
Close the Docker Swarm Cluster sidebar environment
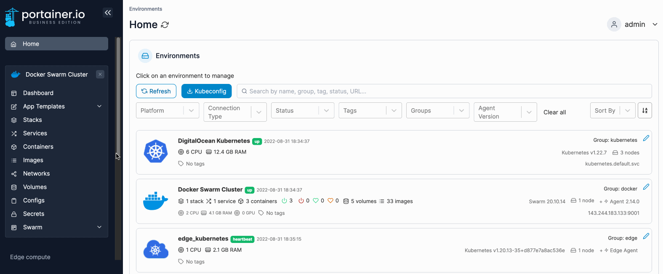[100, 74]
